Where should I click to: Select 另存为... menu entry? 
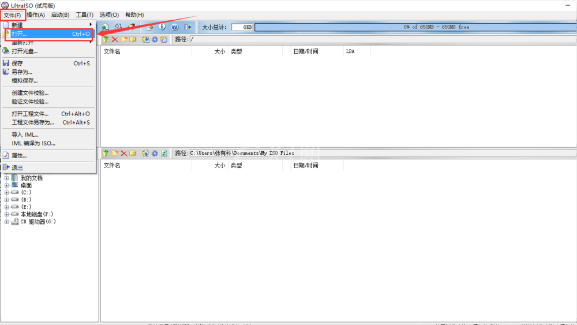[48, 72]
